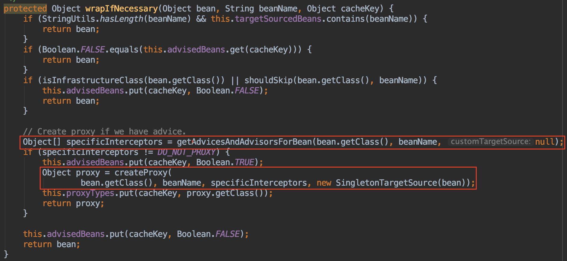Screen dimensions: 567x261
Task: Click the 'return proxy;' statement
Action: coord(73,203)
